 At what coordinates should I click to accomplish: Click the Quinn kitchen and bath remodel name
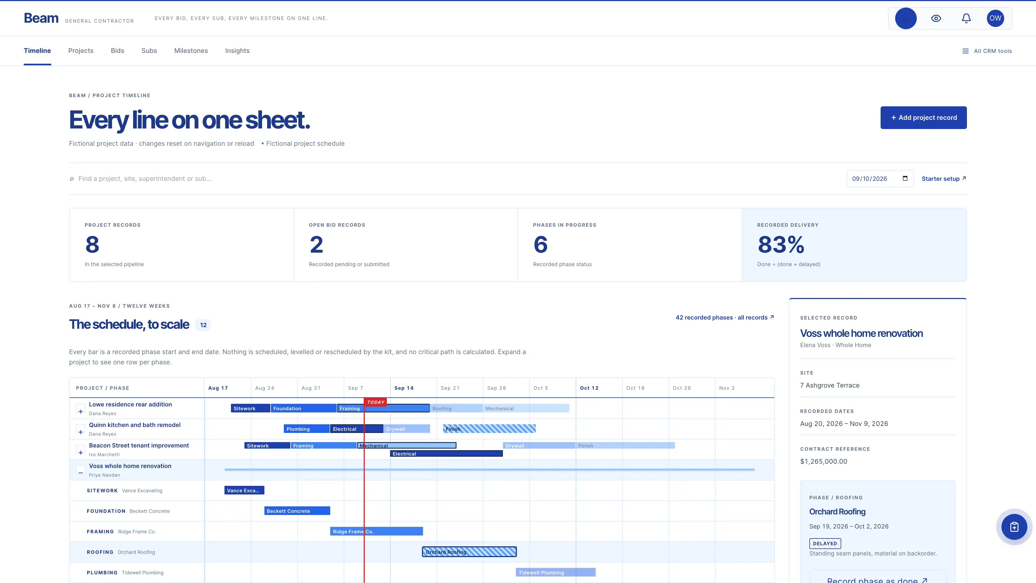coord(135,425)
